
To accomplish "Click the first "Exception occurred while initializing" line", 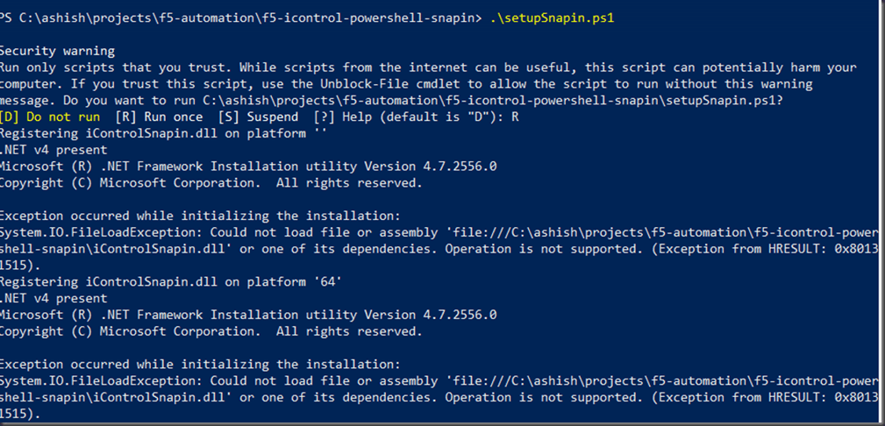I will (x=200, y=216).
